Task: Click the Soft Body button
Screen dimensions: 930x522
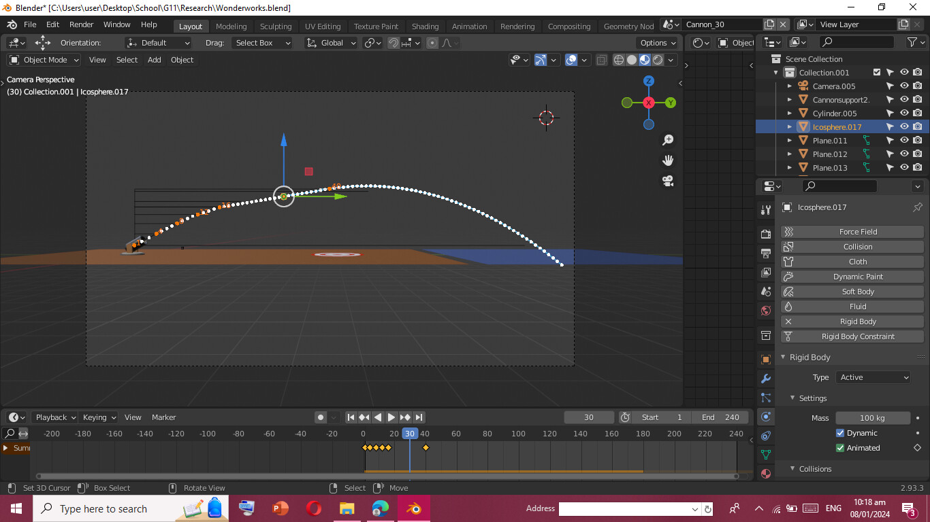Action: (x=857, y=291)
